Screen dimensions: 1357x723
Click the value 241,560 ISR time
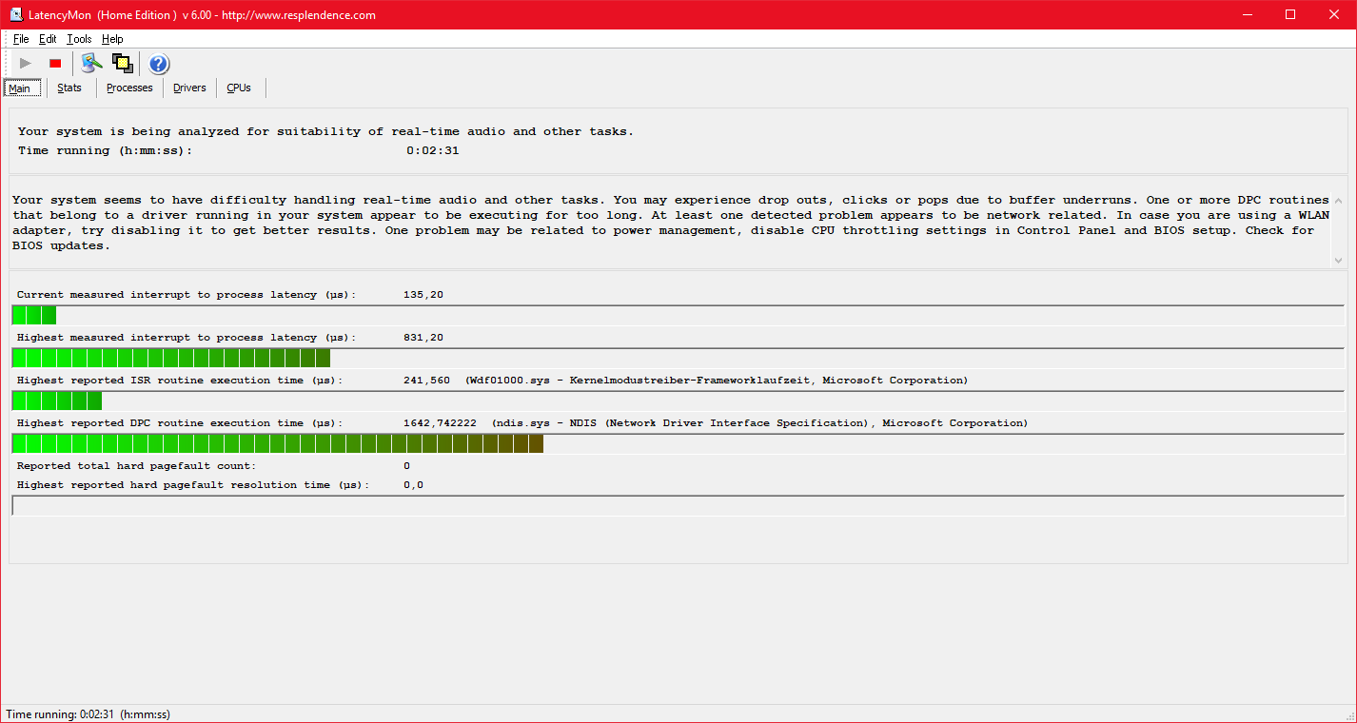(x=427, y=381)
